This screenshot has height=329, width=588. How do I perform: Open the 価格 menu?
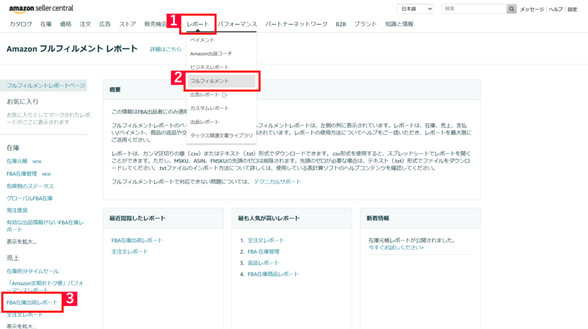tap(65, 24)
